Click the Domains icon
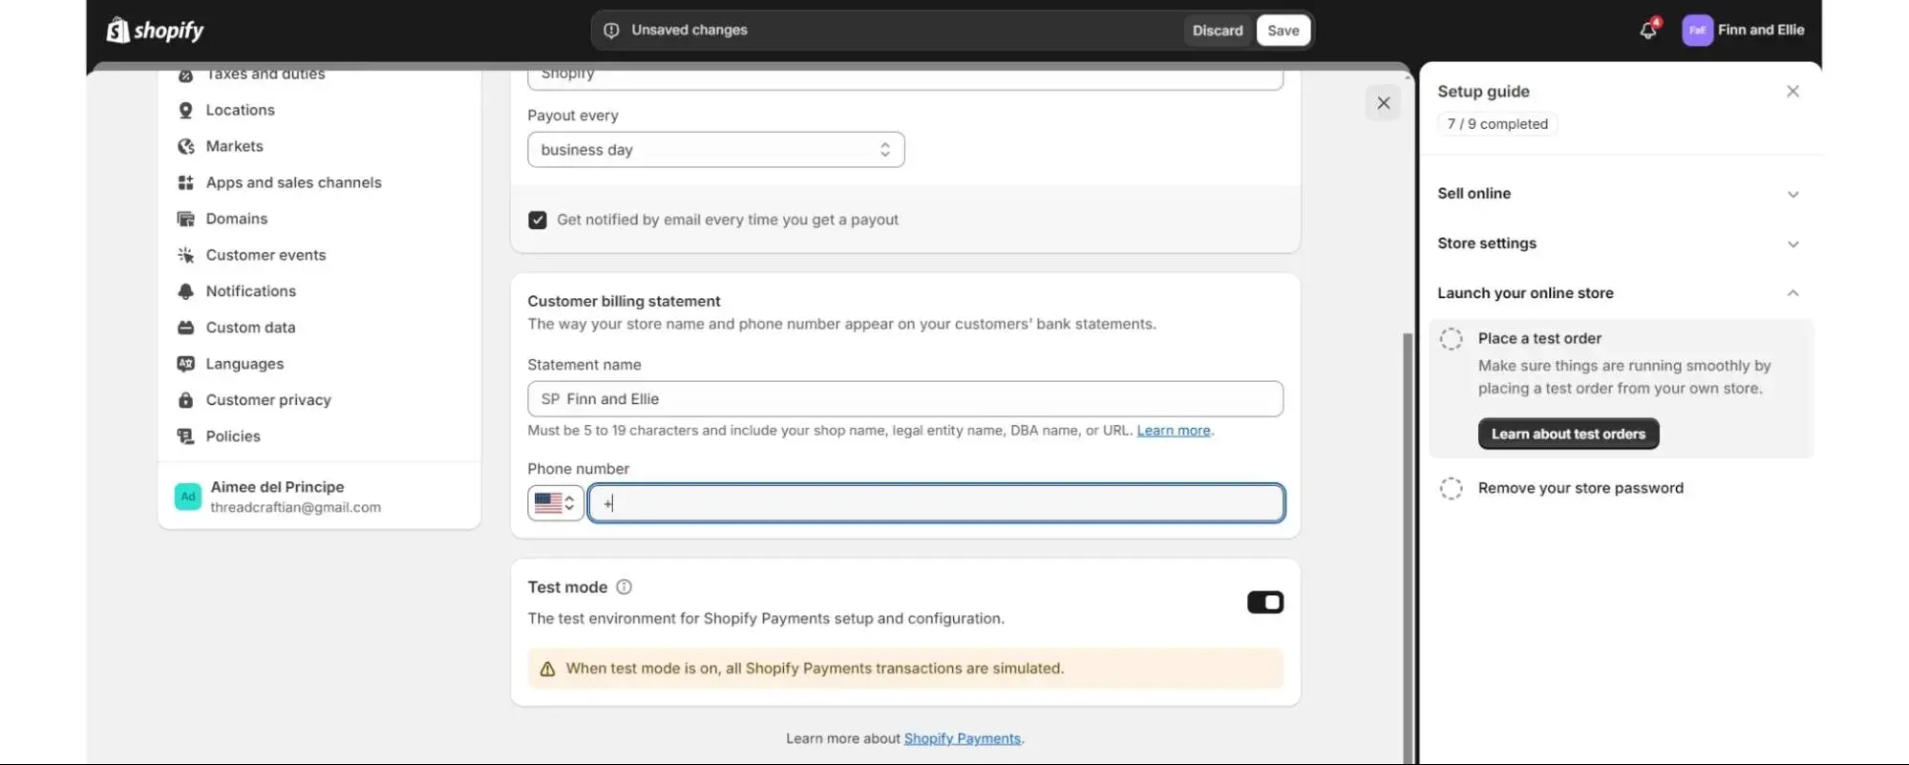Image resolution: width=1909 pixels, height=765 pixels. (x=185, y=219)
